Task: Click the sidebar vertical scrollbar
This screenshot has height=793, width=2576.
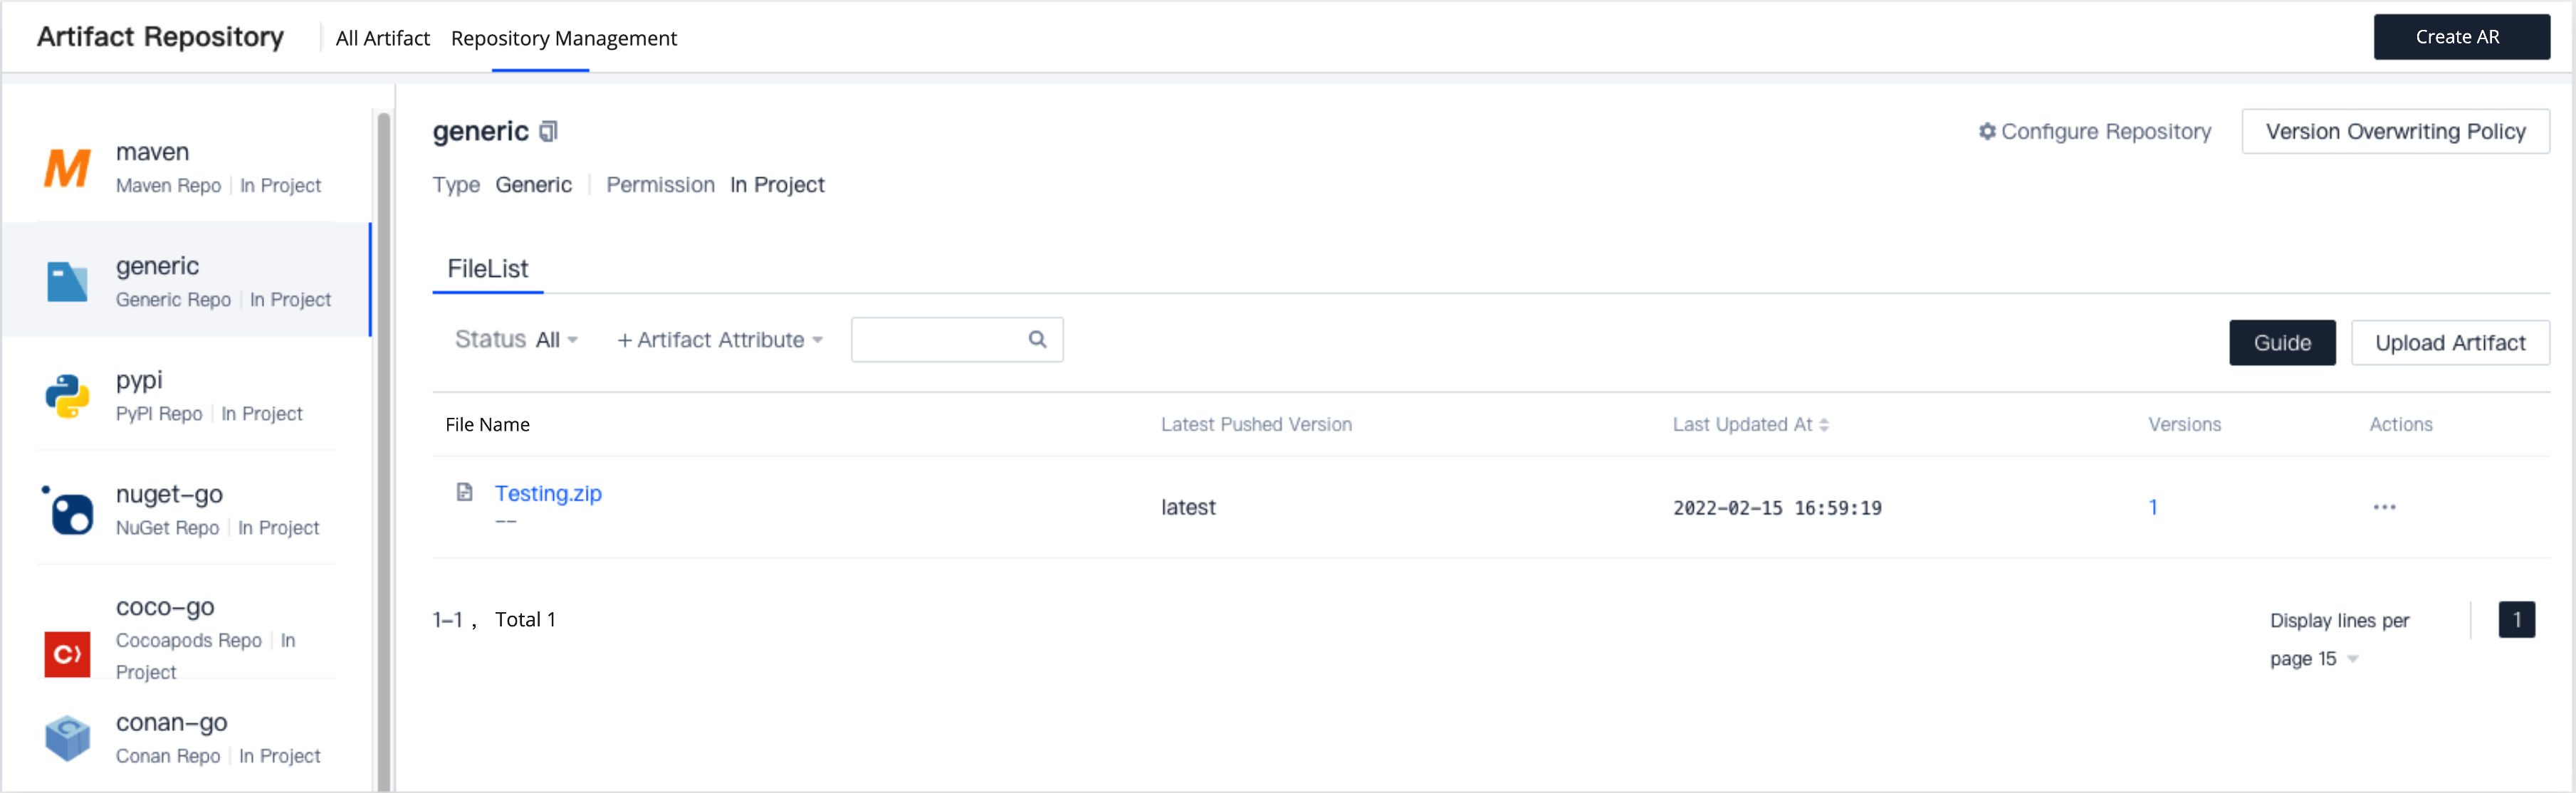Action: point(383,450)
